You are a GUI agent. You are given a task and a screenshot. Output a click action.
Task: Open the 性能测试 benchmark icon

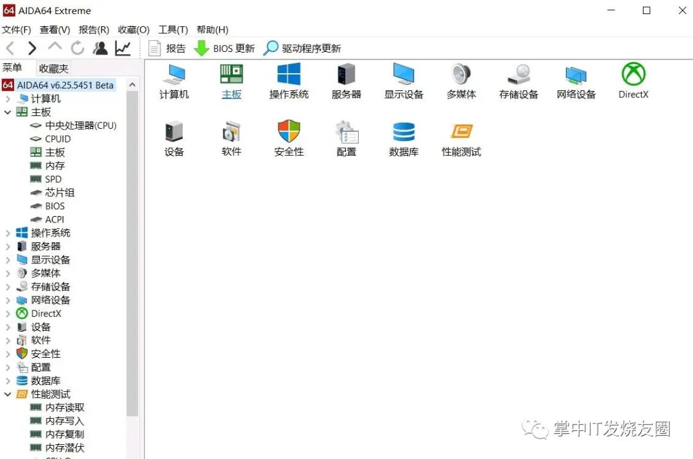460,138
